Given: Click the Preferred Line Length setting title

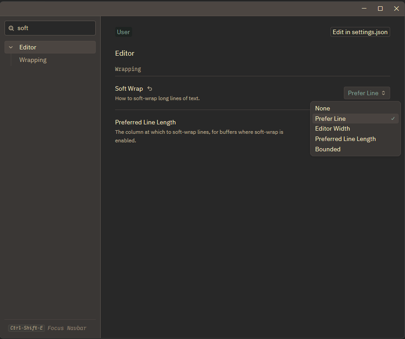Looking at the screenshot, I should click(x=145, y=122).
